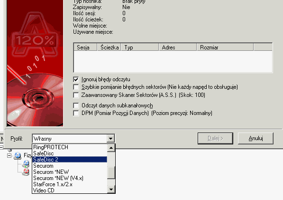
Task: Click the Alcohol 120% logo banner image
Action: pyautogui.click(x=35, y=63)
